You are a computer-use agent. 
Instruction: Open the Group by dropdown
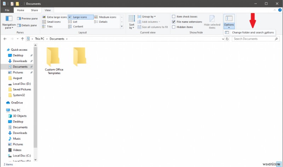click(146, 17)
